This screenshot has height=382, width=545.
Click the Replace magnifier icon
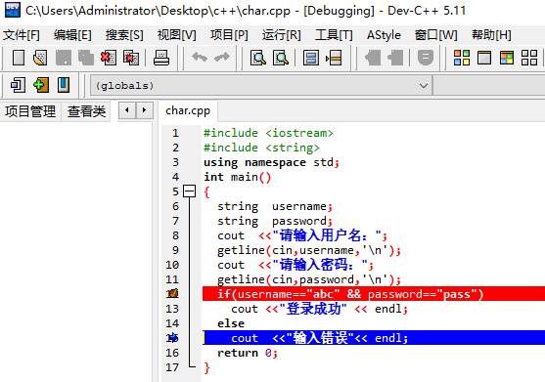(x=281, y=58)
